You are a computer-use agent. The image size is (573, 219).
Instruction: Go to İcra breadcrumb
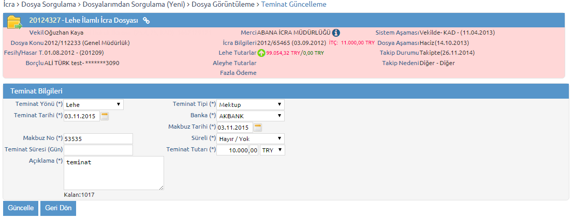(9, 4)
